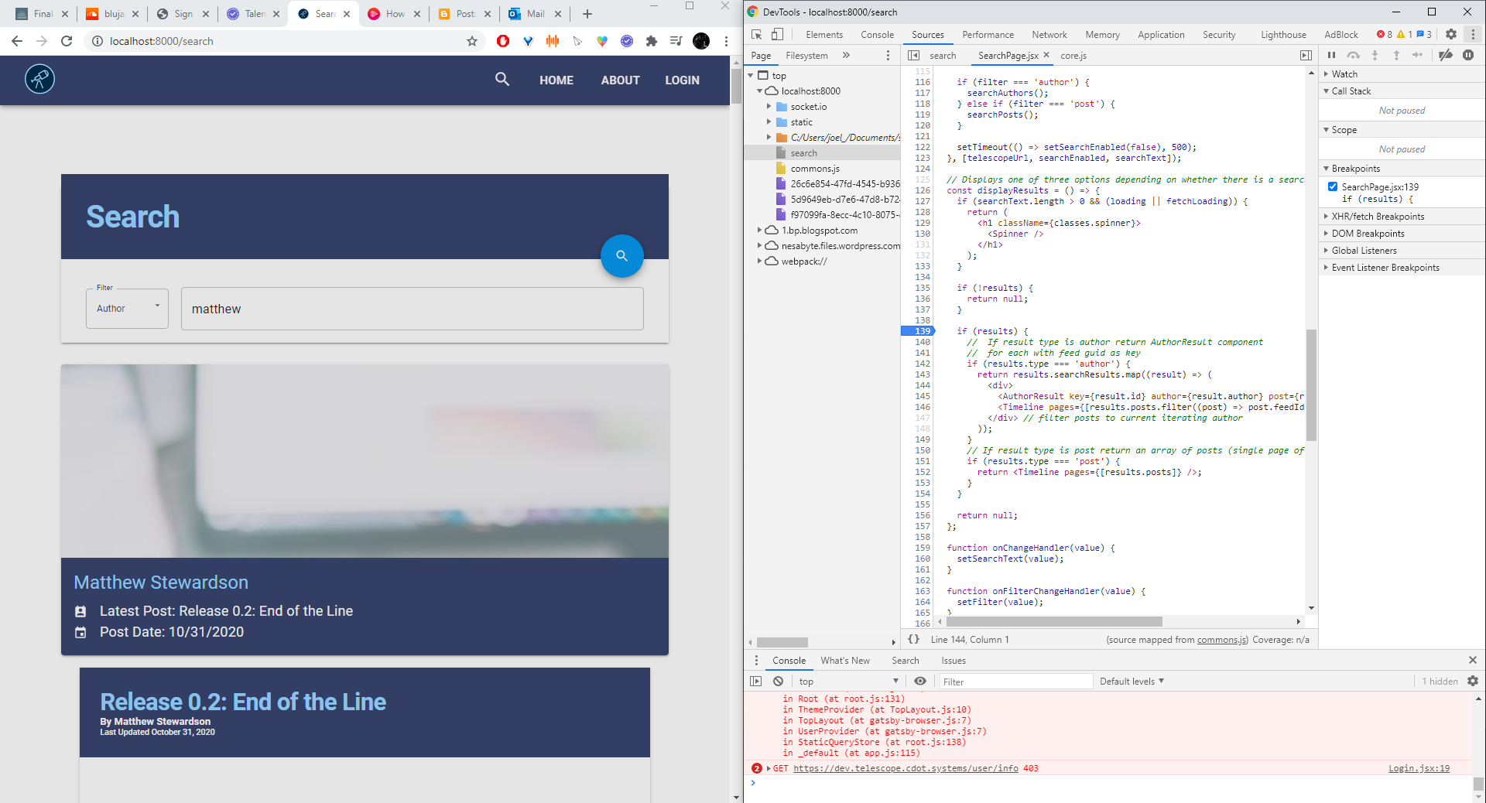Open the Login.jsx:19 source link in console
Screen dimensions: 1486x803
[x=1419, y=768]
